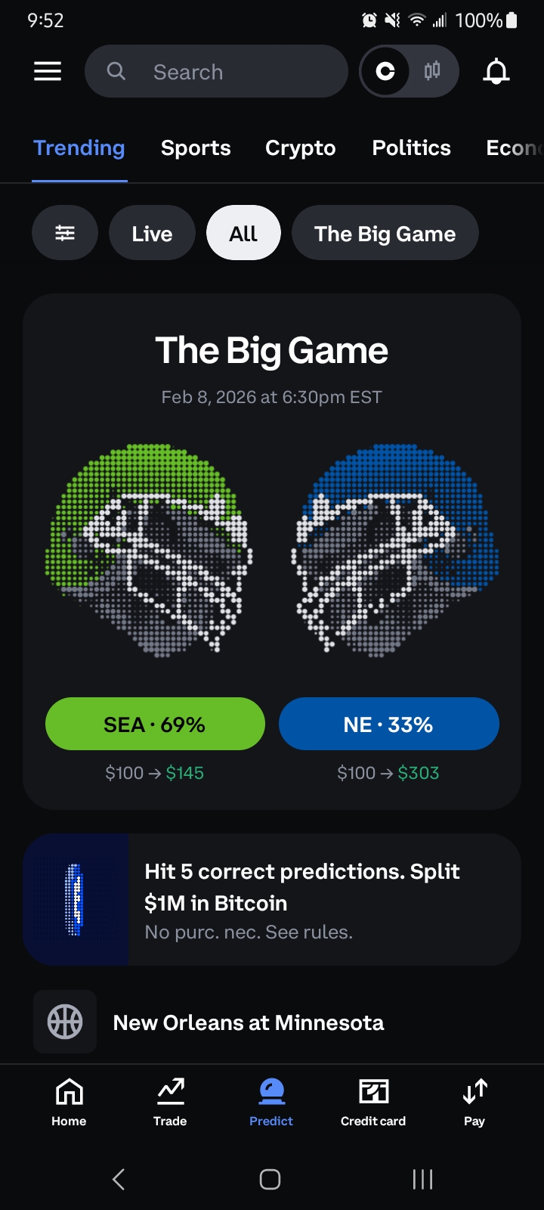Viewport: 544px width, 1210px height.
Task: Open the Crypto tab
Action: [300, 148]
